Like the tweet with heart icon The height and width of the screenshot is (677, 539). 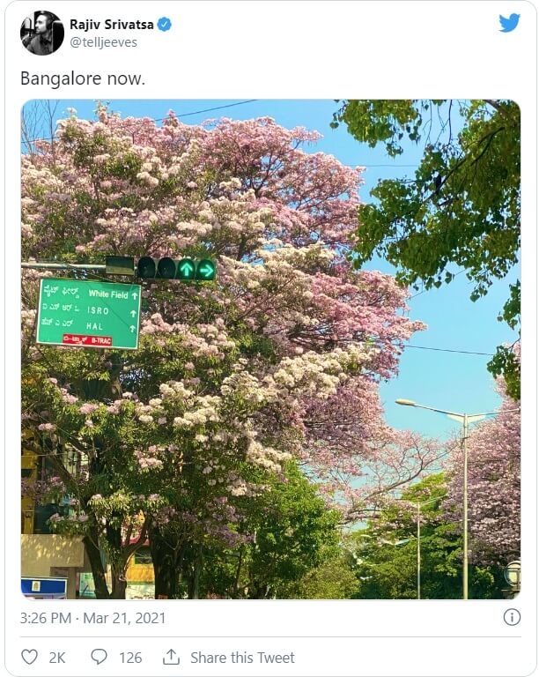(x=29, y=657)
